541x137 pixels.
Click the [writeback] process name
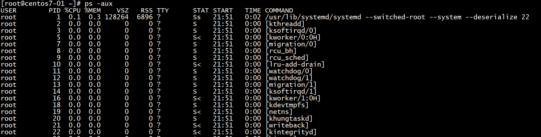coord(287,125)
